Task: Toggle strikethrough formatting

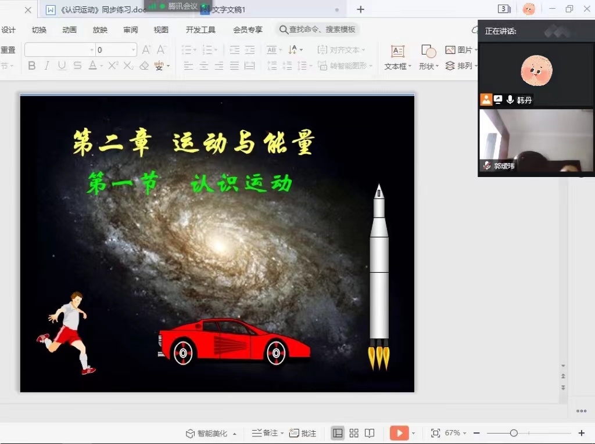Action: point(77,66)
